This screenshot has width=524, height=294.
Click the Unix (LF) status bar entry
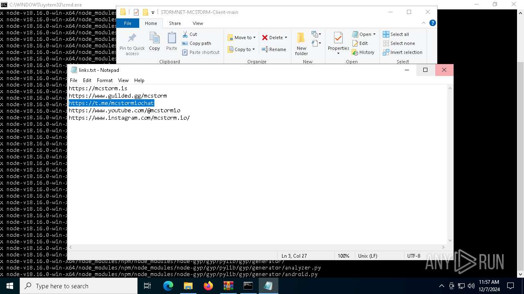coord(379,256)
